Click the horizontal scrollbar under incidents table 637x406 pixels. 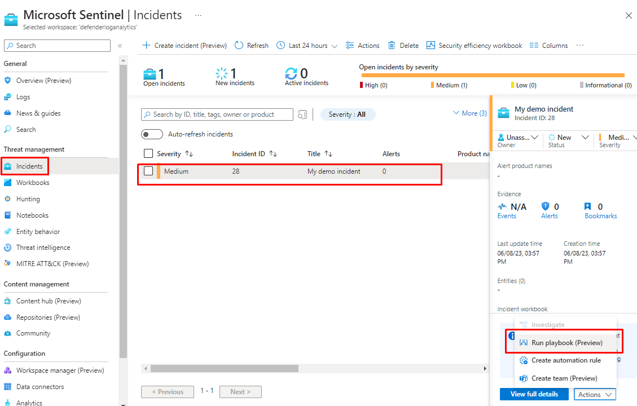224,369
